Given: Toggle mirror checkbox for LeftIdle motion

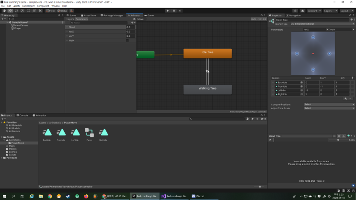Looking at the screenshot, I should tap(352, 90).
